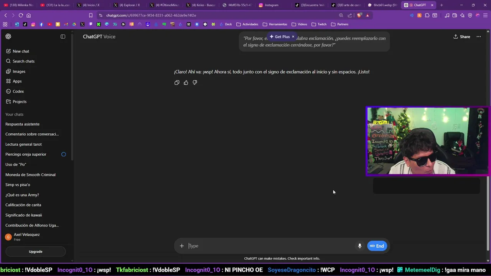Open the YouTube bookmark icon in bookmarks bar
Image resolution: width=491 pixels, height=276 pixels.
click(49, 24)
